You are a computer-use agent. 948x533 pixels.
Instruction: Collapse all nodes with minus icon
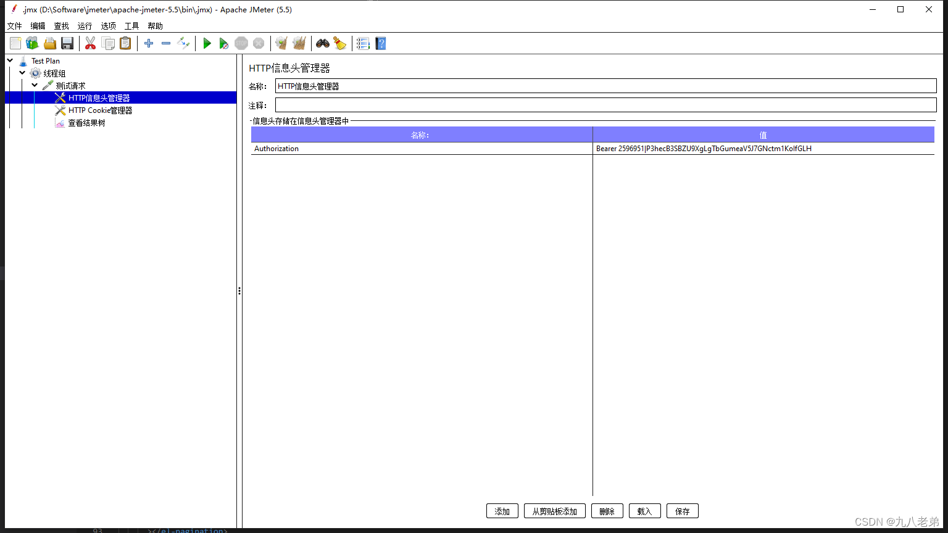(166, 43)
